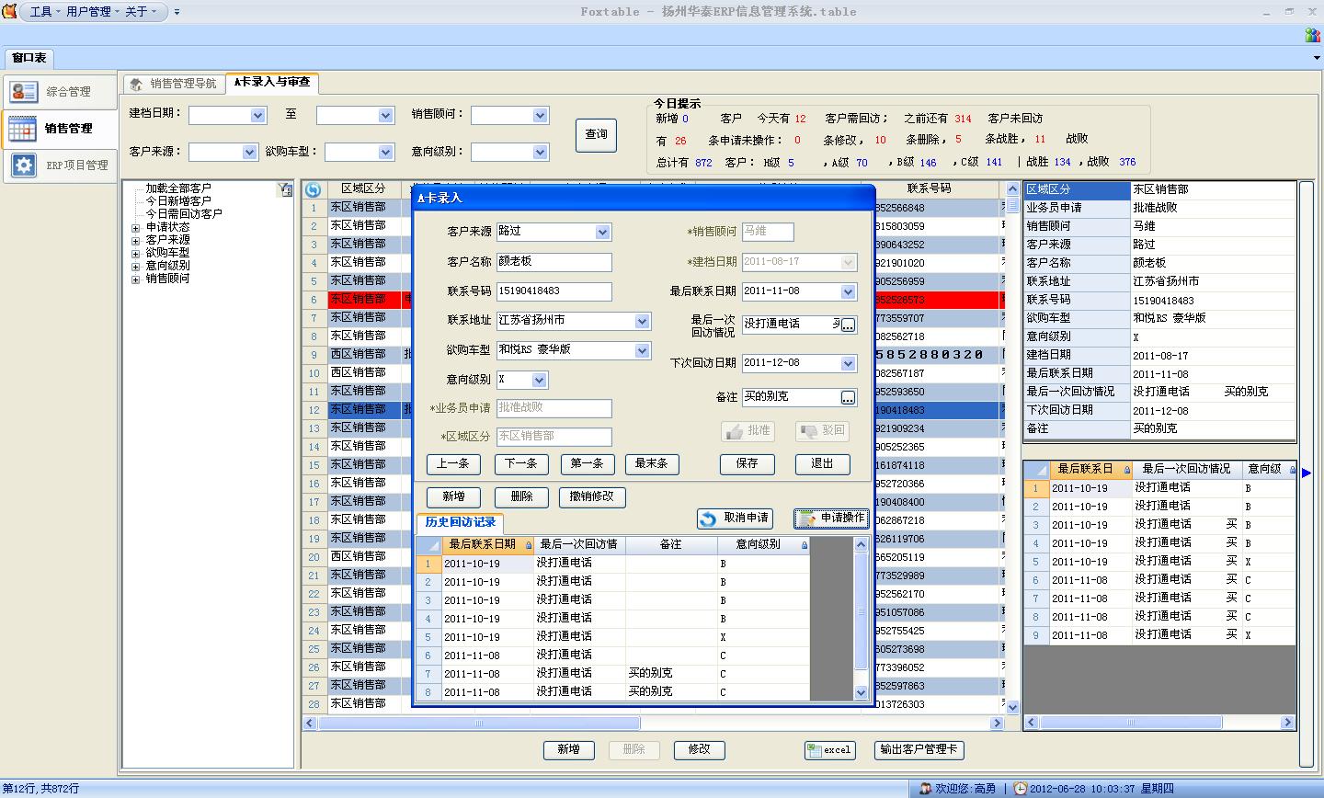Open dialog 客户来源 dropdown showing 路过
The height and width of the screenshot is (798, 1324).
point(603,233)
